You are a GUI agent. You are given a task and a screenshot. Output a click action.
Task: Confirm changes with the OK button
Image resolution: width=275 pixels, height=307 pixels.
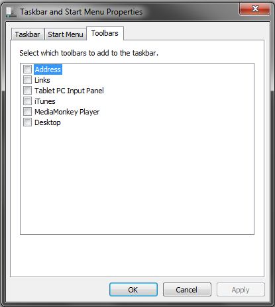133,290
